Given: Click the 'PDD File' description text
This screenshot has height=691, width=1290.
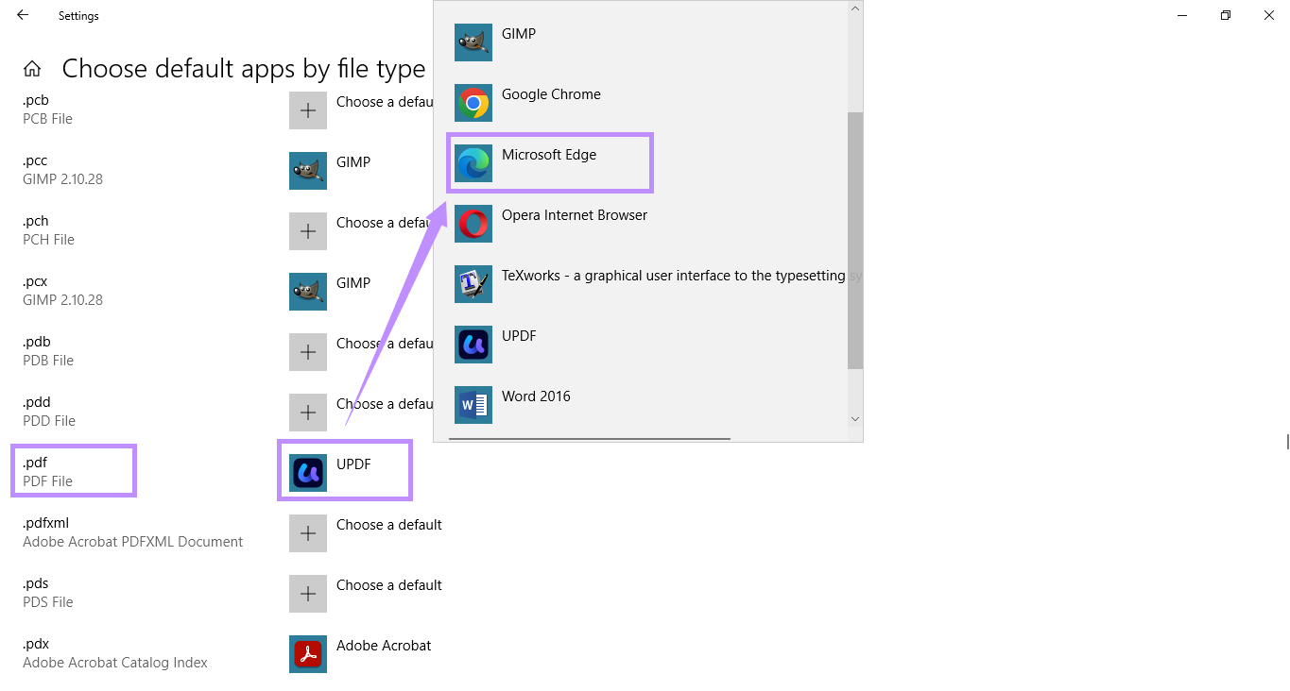Looking at the screenshot, I should coord(49,421).
